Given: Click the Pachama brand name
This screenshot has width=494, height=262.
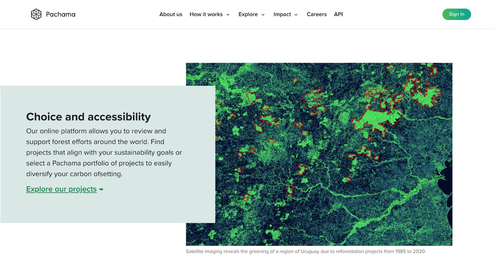Looking at the screenshot, I should [x=61, y=14].
